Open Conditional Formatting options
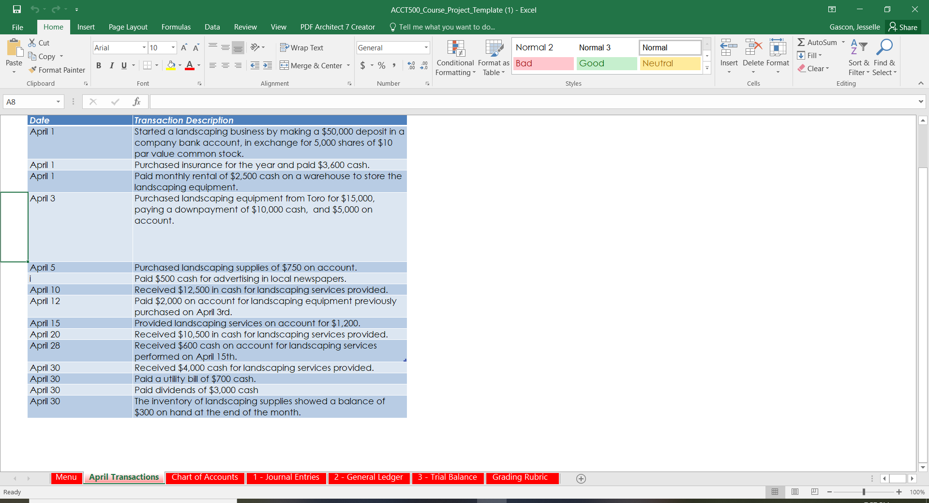Viewport: 929px width, 503px height. pos(455,57)
